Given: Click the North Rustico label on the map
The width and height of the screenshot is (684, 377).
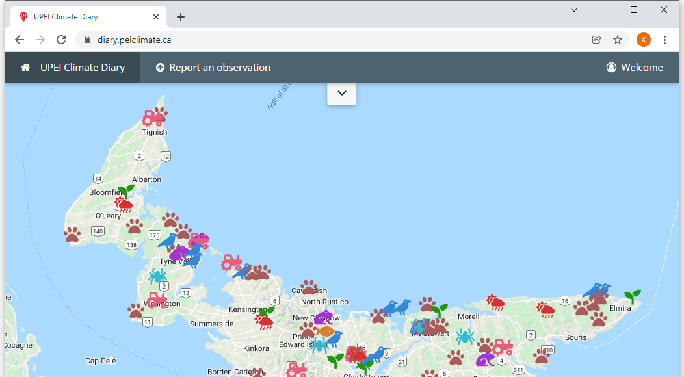Looking at the screenshot, I should [324, 302].
